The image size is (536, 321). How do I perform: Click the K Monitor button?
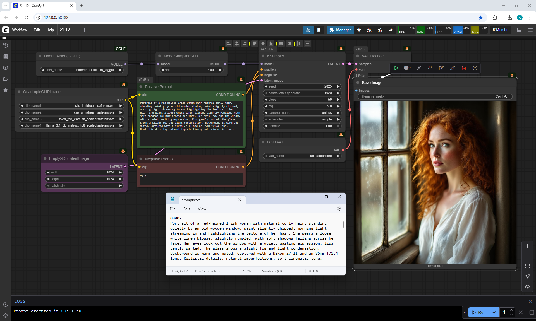501,30
